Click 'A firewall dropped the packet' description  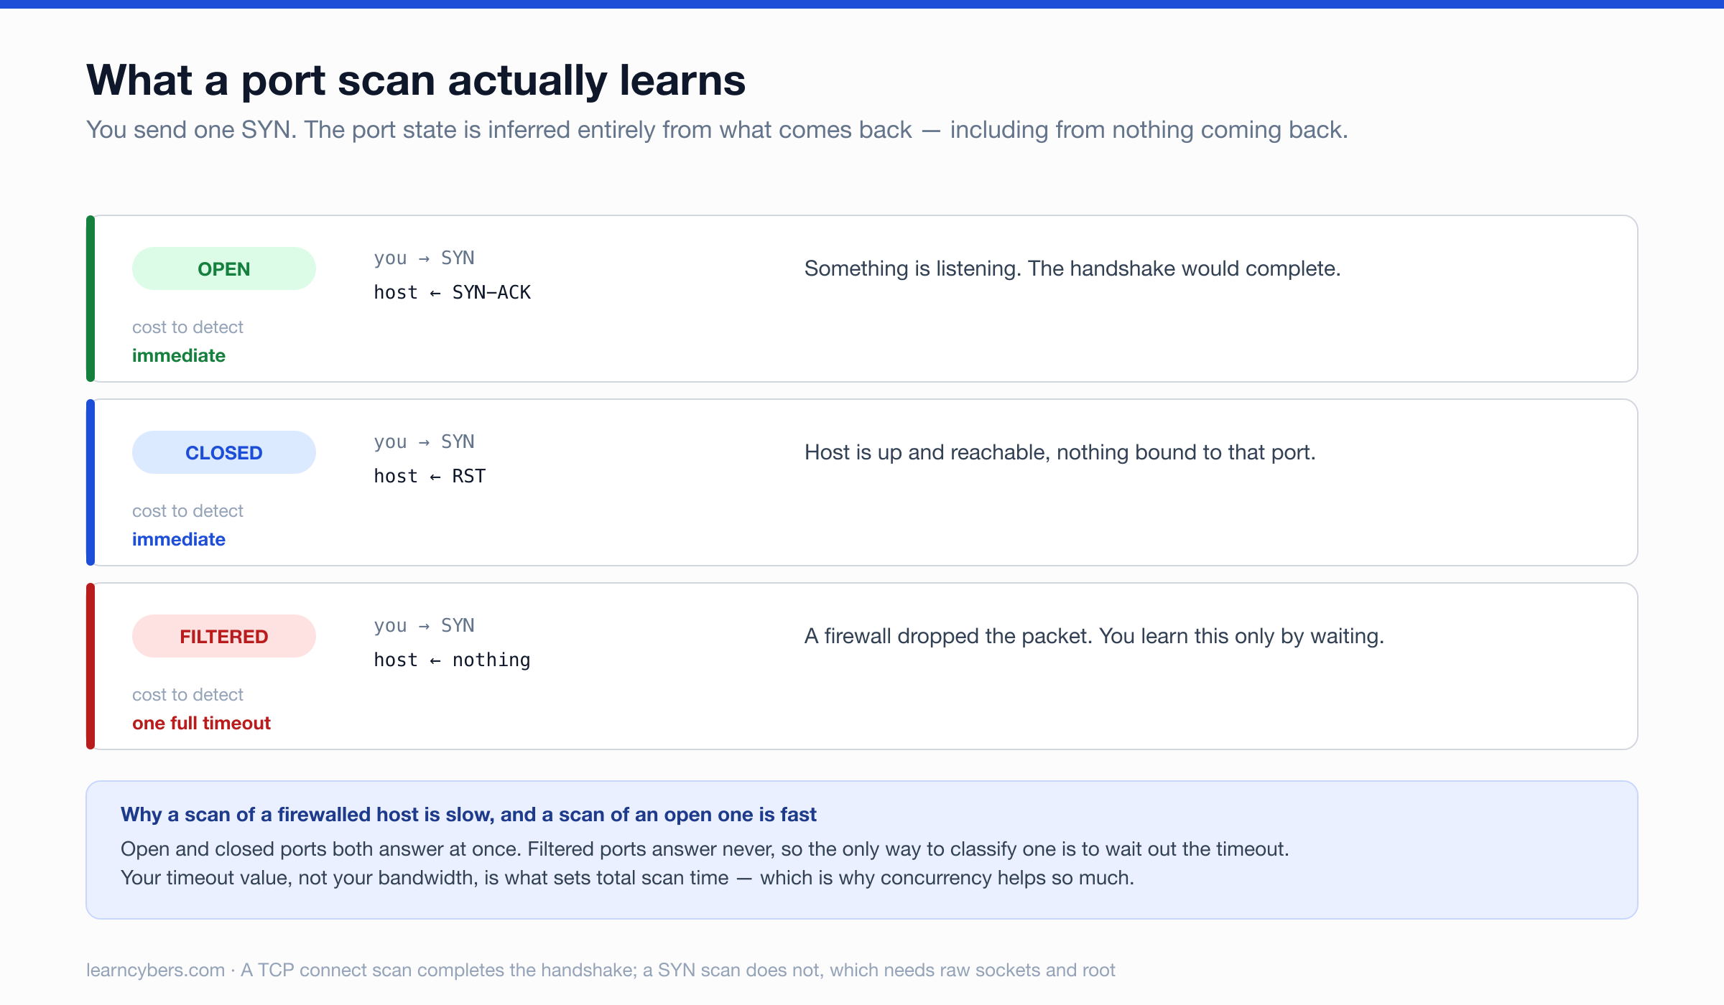tap(1094, 636)
